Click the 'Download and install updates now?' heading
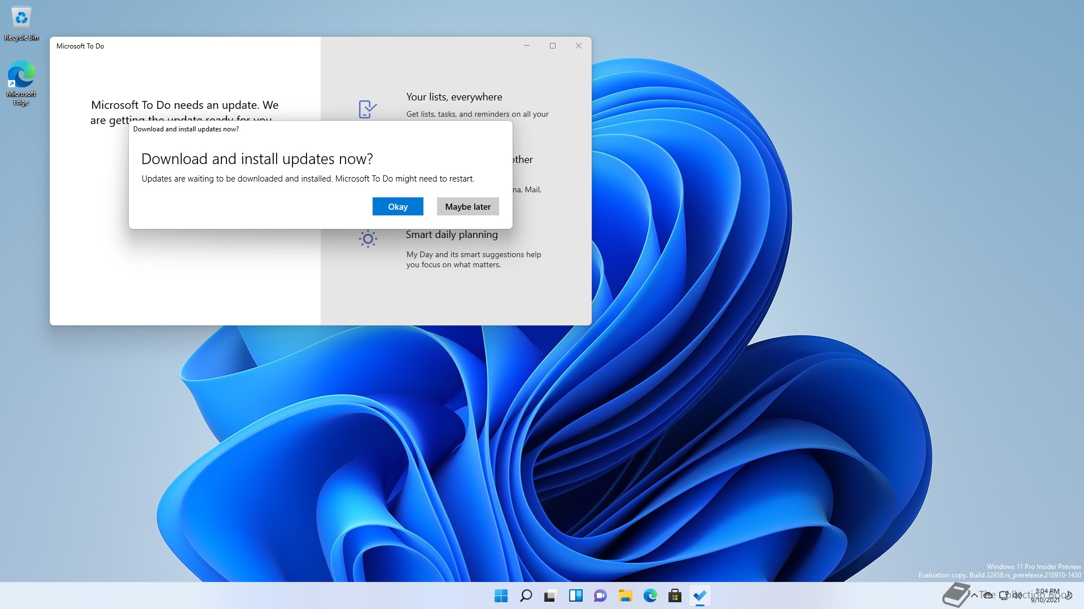Screen dimensions: 1084x609 257,159
